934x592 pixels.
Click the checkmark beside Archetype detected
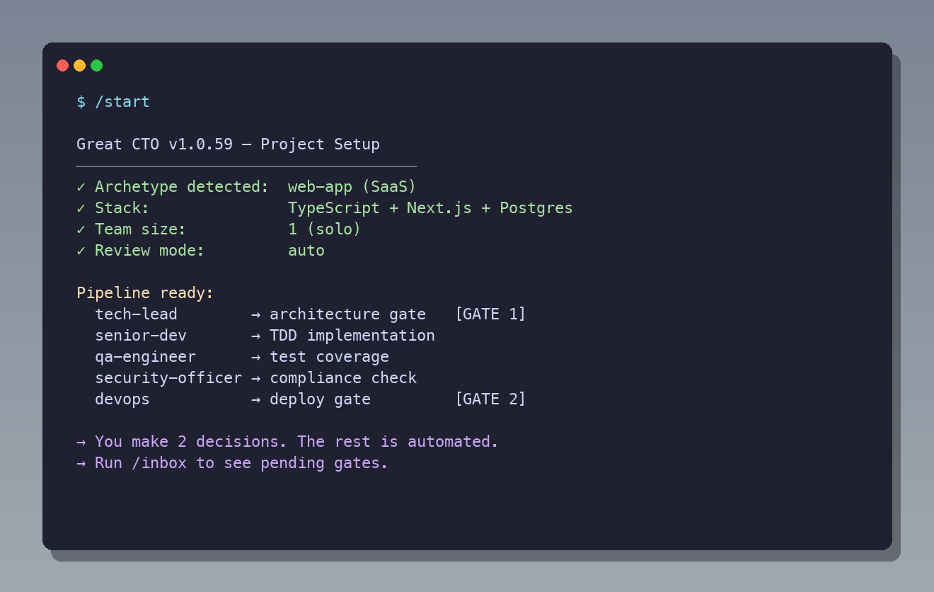pyautogui.click(x=81, y=187)
